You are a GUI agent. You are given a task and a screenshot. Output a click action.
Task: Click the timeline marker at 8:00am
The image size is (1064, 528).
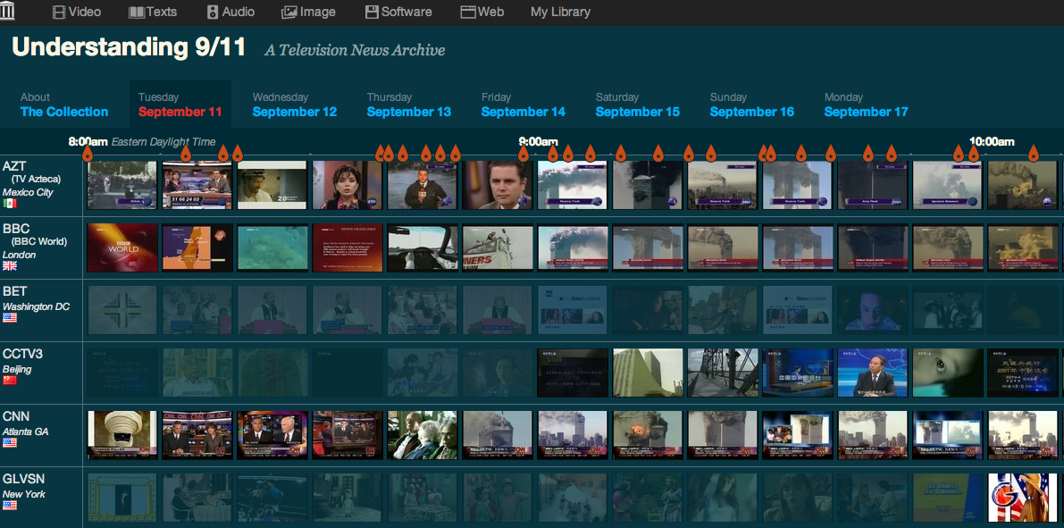pos(87,154)
